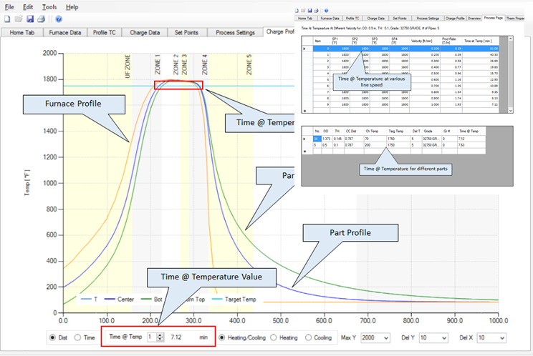The image size is (533, 356).
Task: Click the Open folder toolbar icon
Action: [x=19, y=19]
